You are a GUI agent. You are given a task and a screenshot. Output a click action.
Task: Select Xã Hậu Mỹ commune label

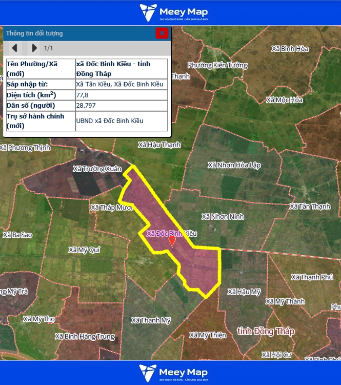point(244,292)
